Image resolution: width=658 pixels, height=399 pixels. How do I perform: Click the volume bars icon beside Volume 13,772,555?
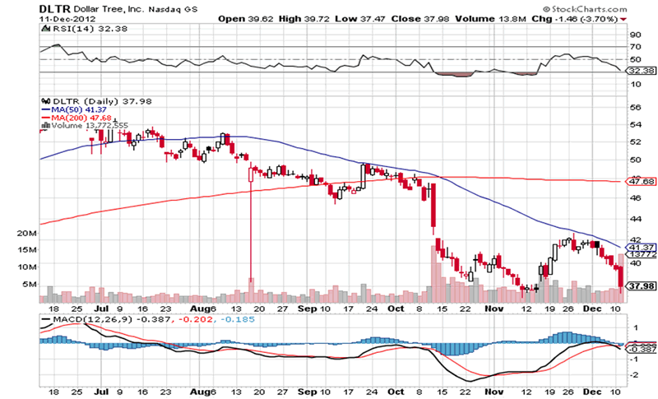pos(45,125)
